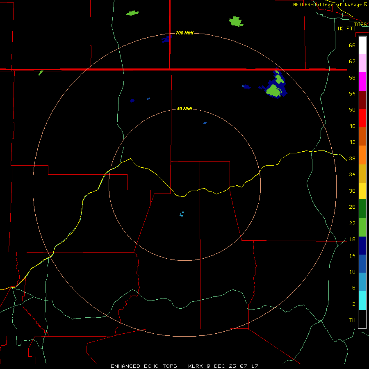369x369 pixels.
Task: Click the magenta legend swatch
Action: click(x=362, y=82)
